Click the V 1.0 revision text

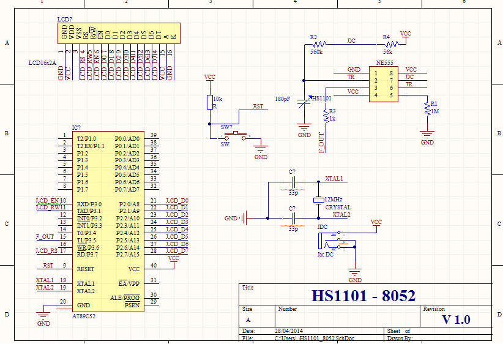(456, 320)
